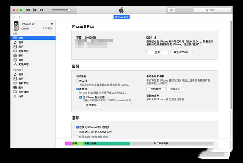The width and height of the screenshot is (243, 163).
Task: Eject iPhone (5) via the eject icon
Action: pyautogui.click(x=52, y=24)
